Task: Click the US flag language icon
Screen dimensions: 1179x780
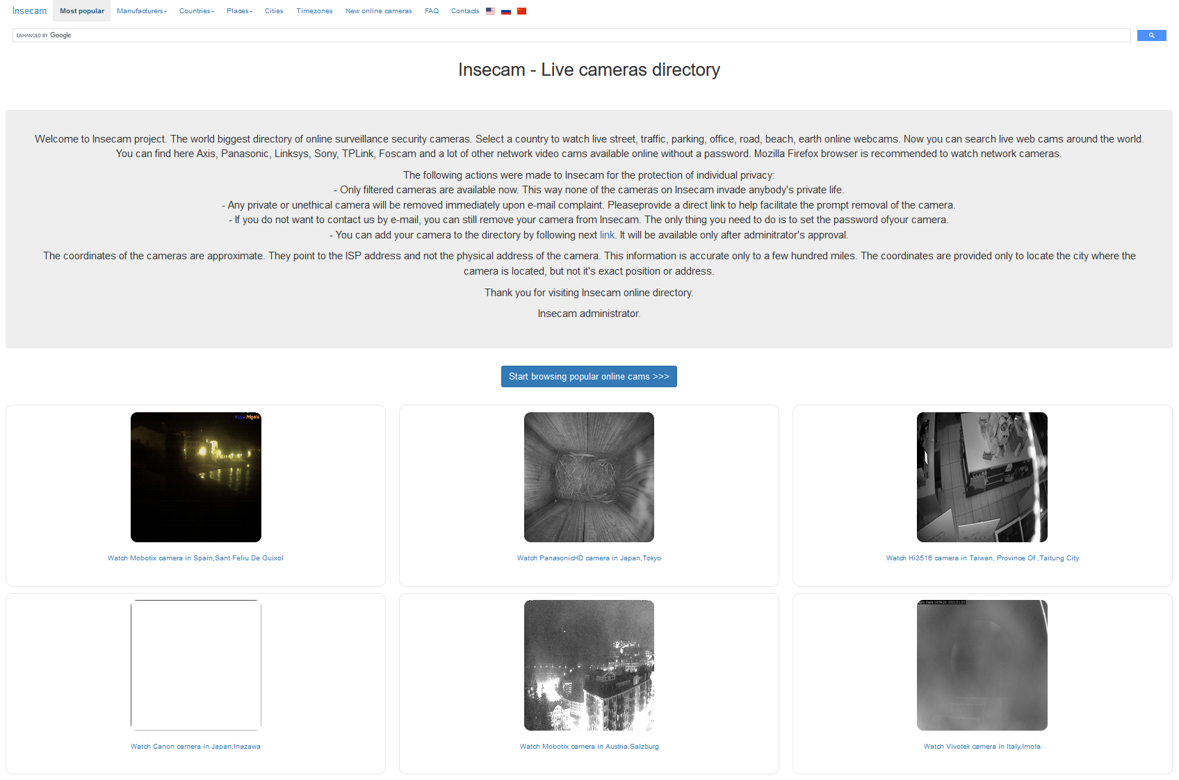Action: coord(490,11)
